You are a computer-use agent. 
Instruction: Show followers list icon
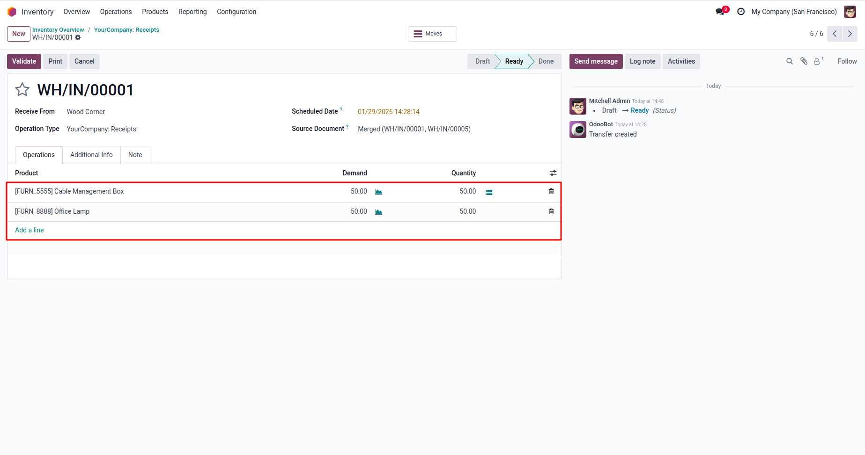pos(817,61)
